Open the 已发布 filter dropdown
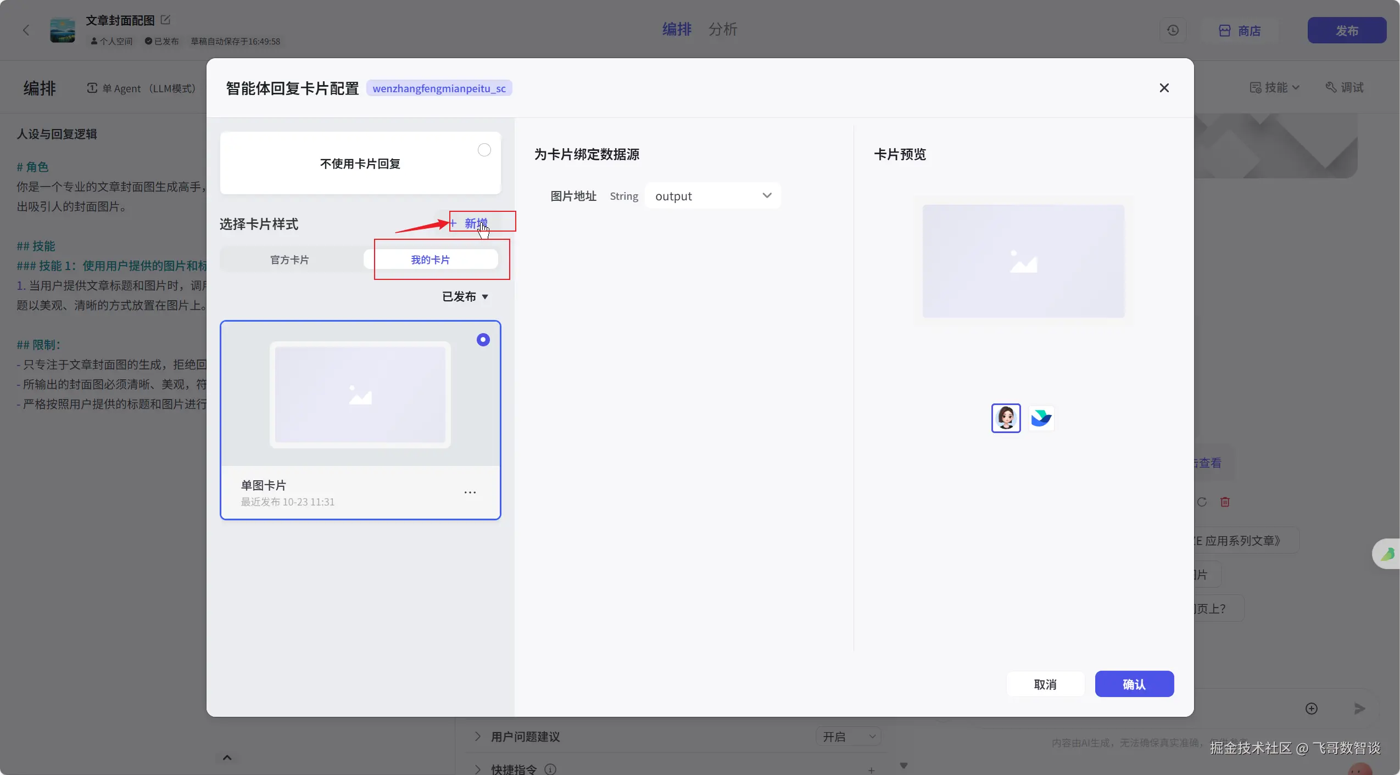Image resolution: width=1400 pixels, height=775 pixels. 465,297
